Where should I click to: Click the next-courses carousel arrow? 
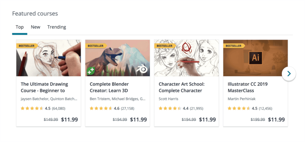click(289, 73)
